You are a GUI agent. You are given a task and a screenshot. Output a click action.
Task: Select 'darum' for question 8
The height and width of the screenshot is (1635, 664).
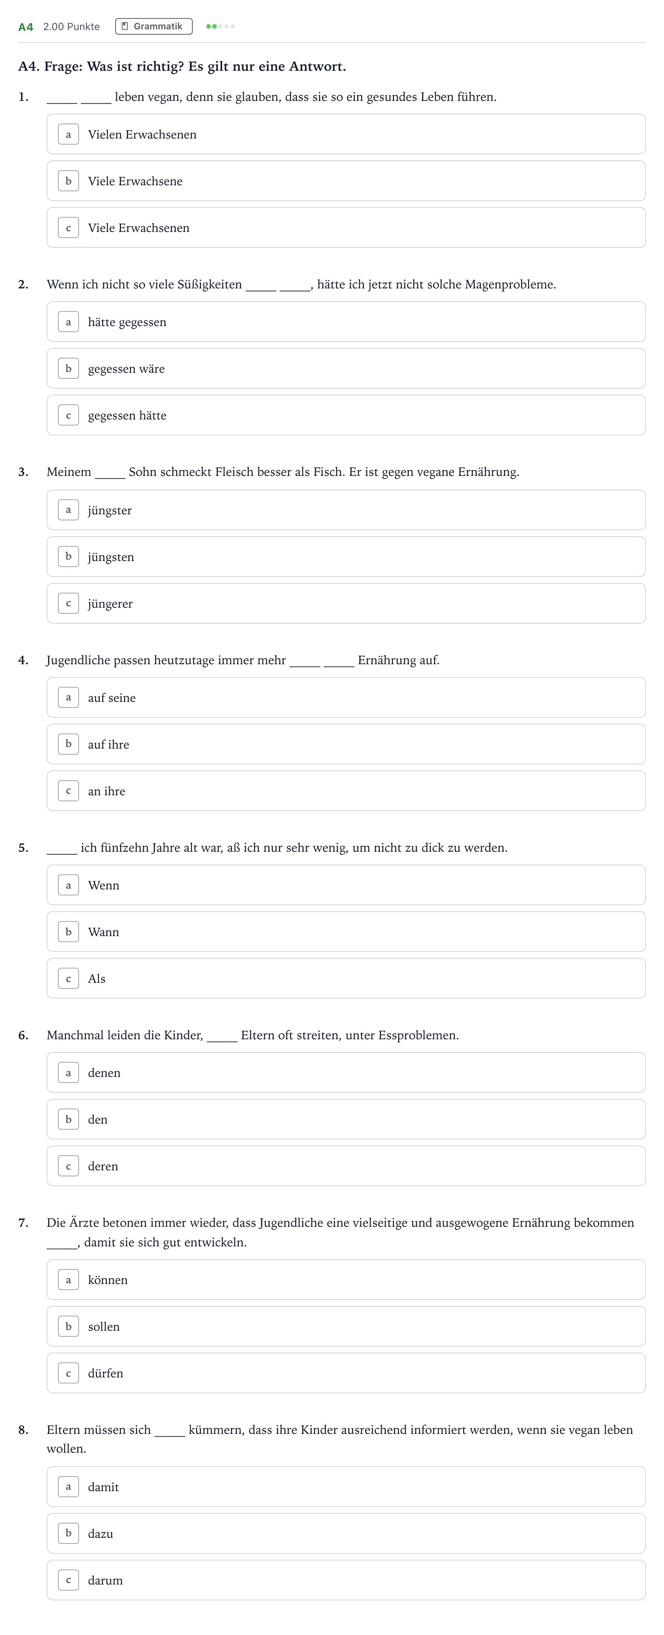pyautogui.click(x=346, y=1580)
